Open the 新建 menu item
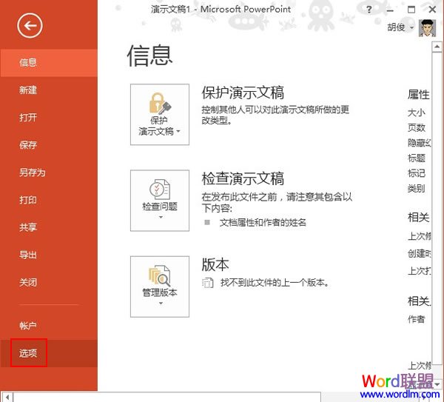The height and width of the screenshot is (402, 444). click(49, 90)
